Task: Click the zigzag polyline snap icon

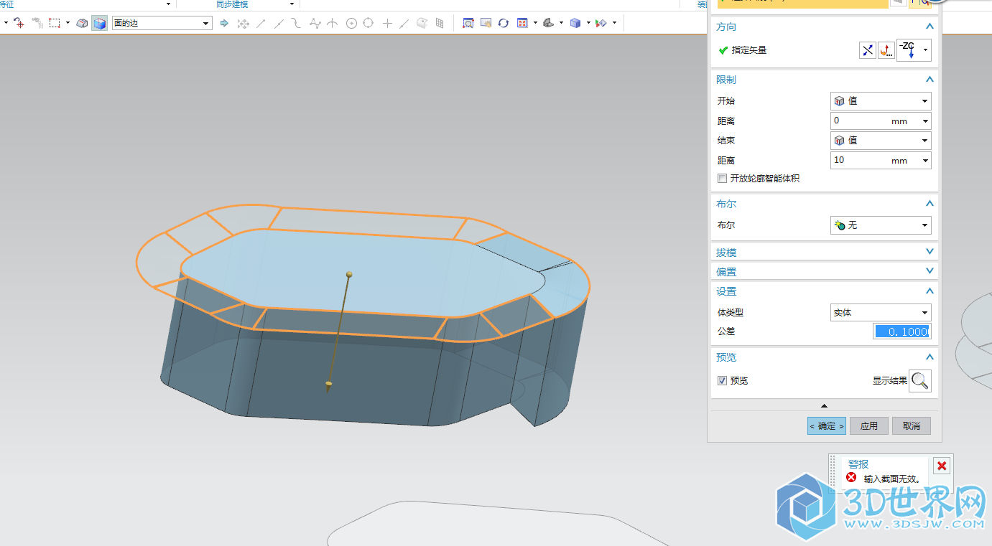Action: click(315, 23)
